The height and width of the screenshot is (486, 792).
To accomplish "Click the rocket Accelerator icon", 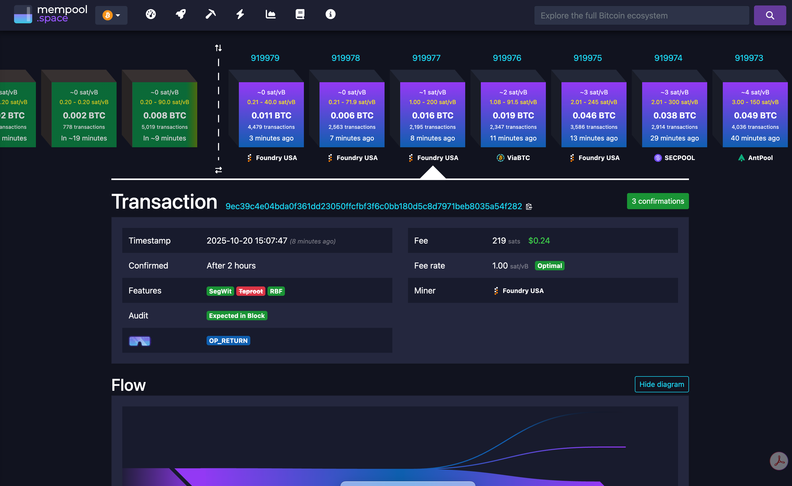I will (x=181, y=15).
